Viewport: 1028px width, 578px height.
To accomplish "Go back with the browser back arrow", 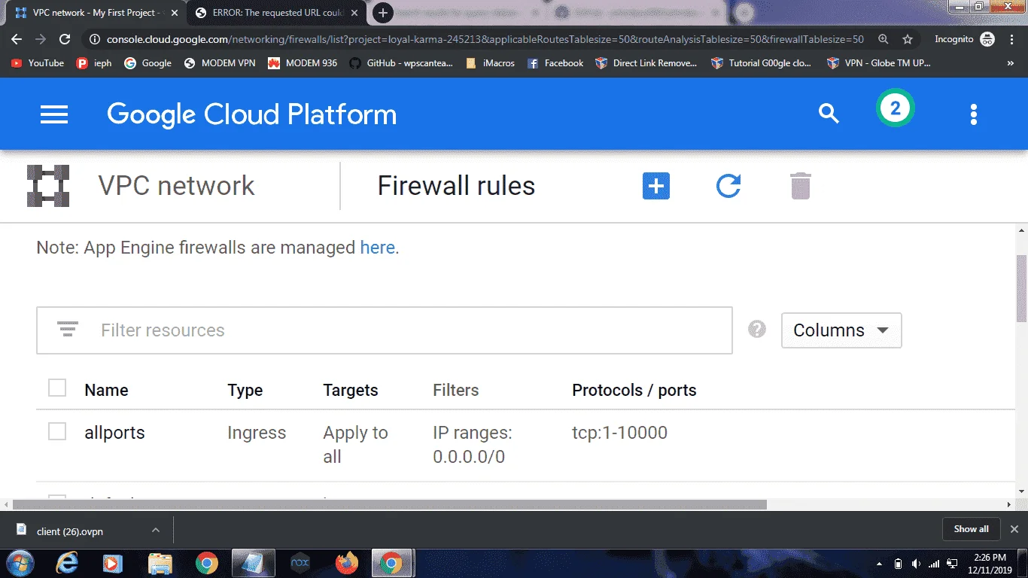I will [x=17, y=39].
